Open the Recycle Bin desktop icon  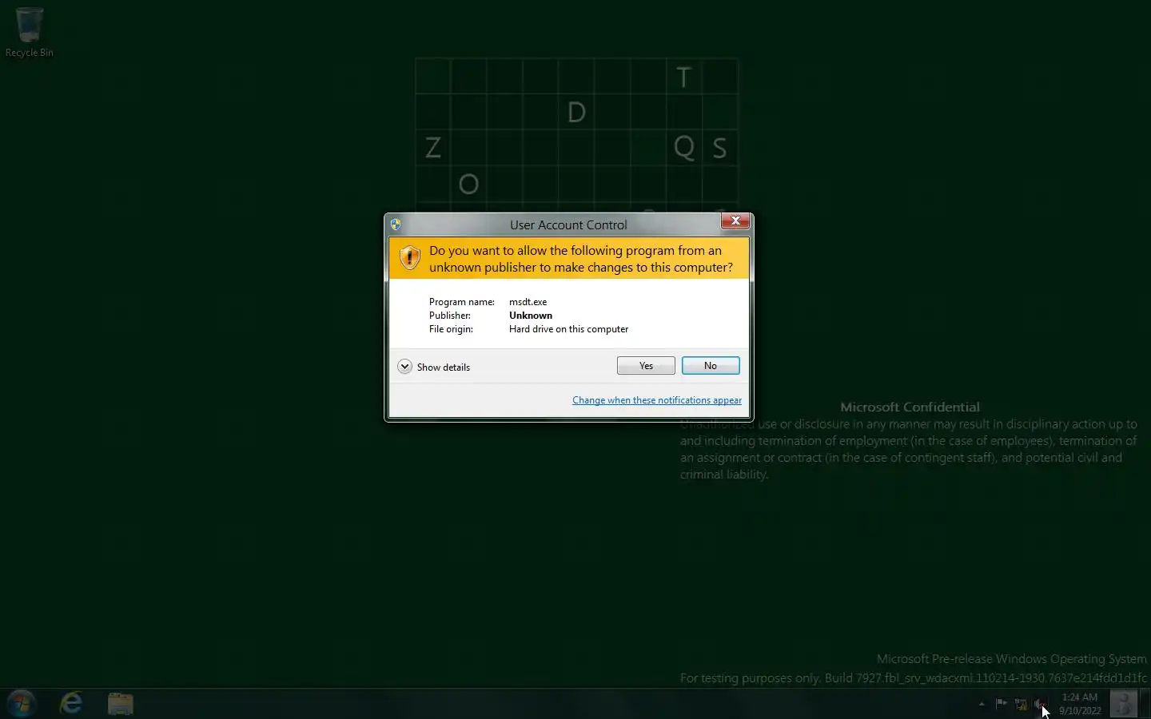pyautogui.click(x=30, y=32)
